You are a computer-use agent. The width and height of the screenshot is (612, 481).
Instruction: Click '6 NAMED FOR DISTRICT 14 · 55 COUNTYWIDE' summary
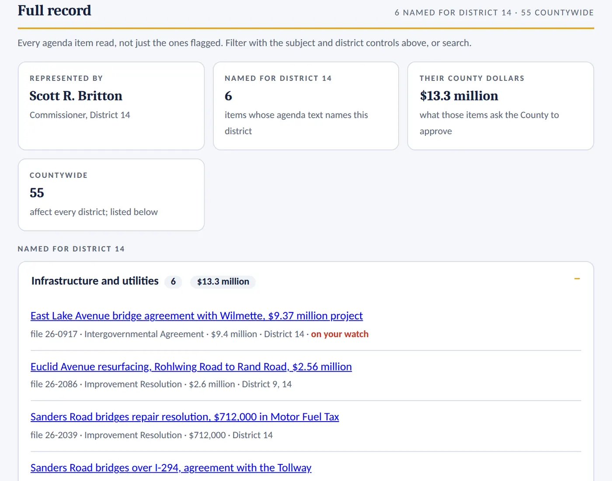click(494, 13)
